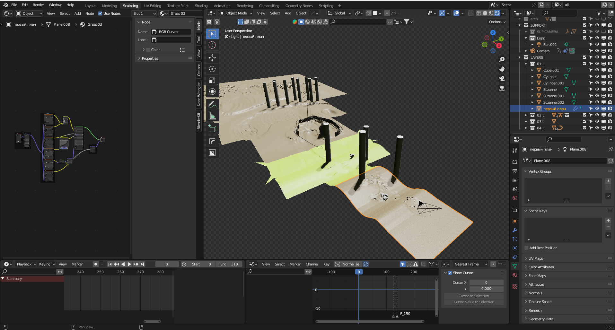Disable the Show Cursor checkbox
The height and width of the screenshot is (330, 615).
click(x=450, y=273)
